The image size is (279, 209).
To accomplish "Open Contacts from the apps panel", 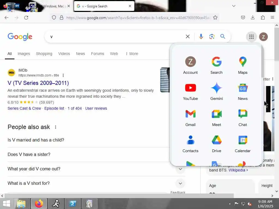I will point(190,144).
